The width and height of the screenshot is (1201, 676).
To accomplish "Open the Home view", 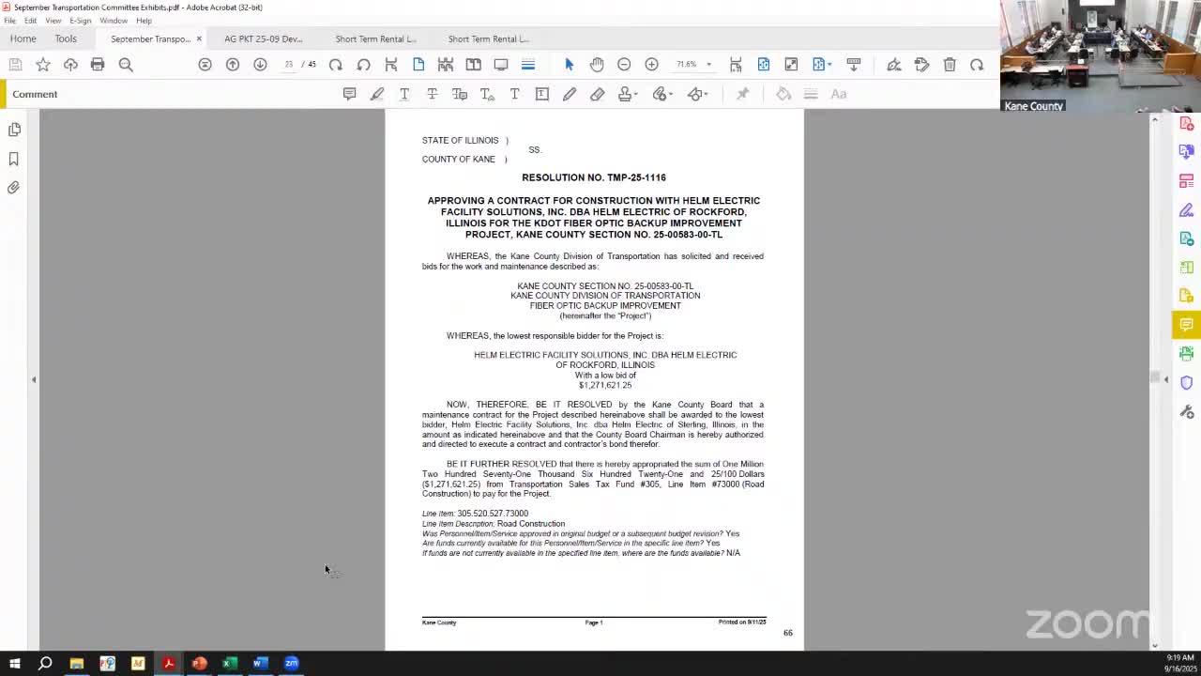I will [23, 38].
